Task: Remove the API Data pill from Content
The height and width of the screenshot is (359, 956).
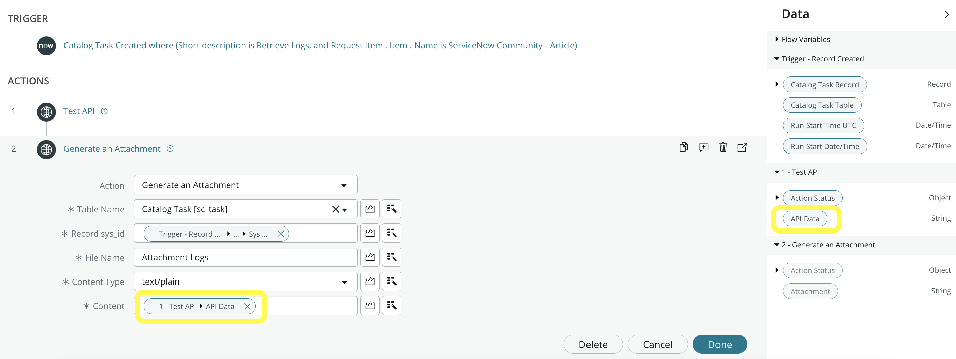Action: [x=248, y=306]
